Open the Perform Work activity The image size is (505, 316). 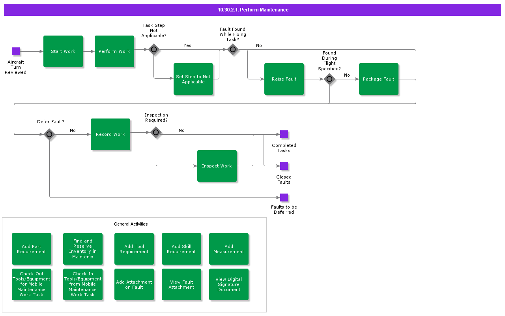pos(114,51)
